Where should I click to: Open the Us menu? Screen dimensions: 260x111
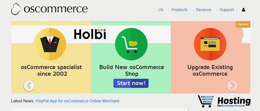coord(161,10)
